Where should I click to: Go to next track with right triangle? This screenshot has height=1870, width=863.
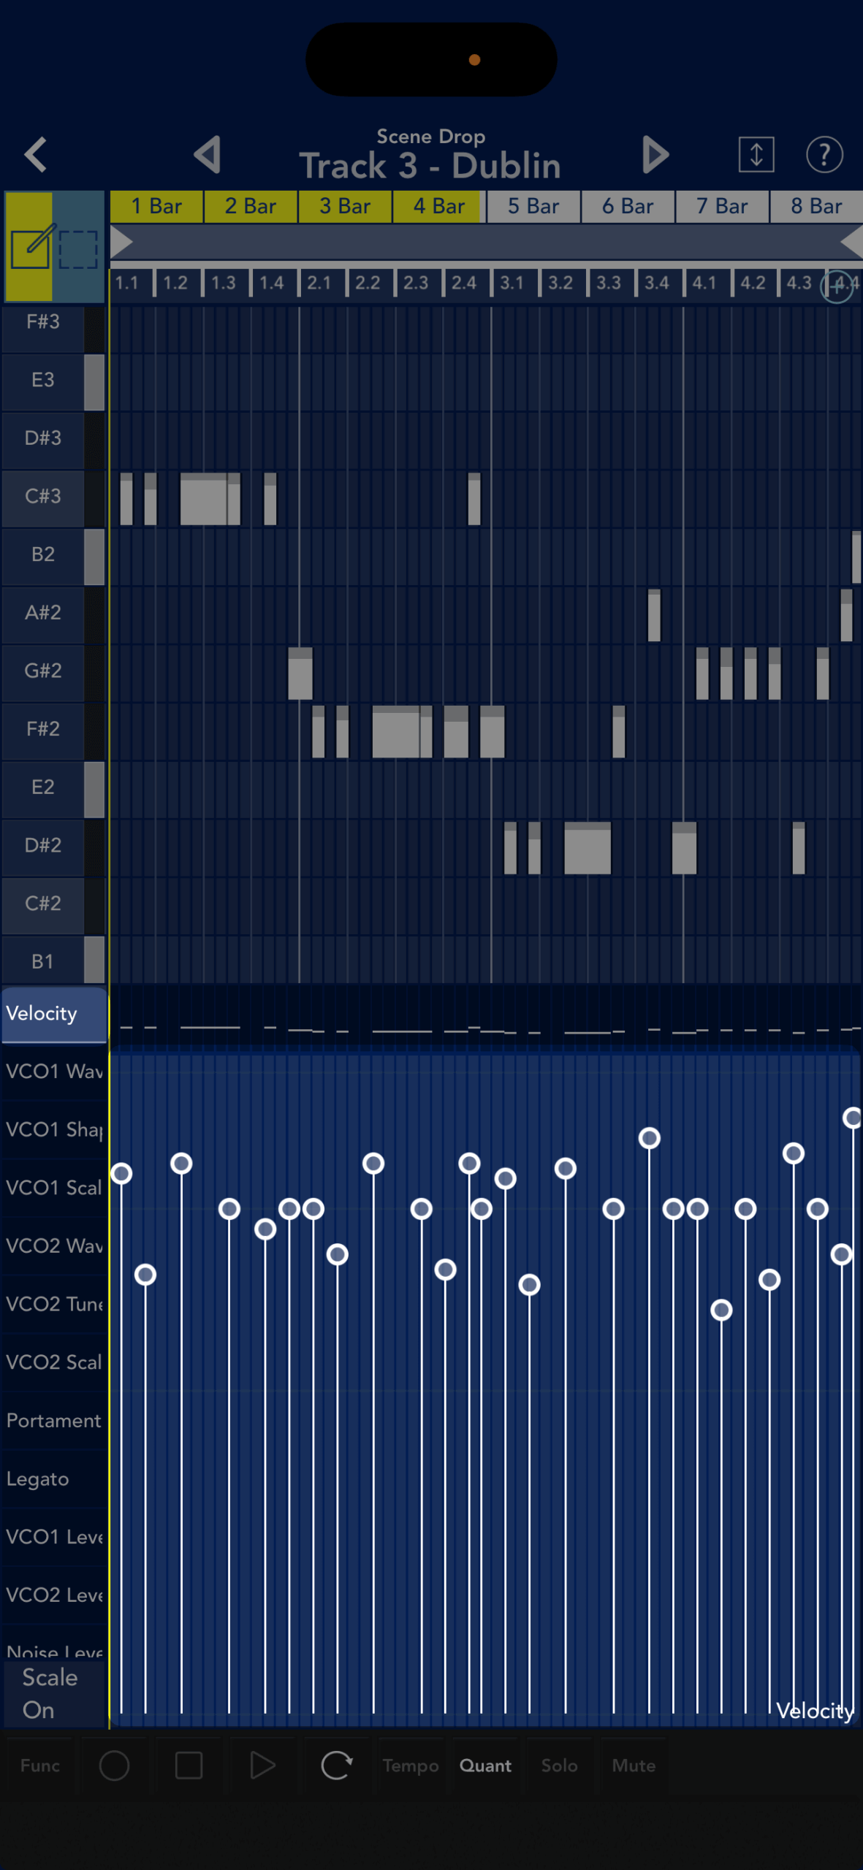pos(655,154)
